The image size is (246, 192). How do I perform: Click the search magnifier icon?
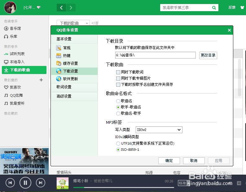pyautogui.click(x=214, y=8)
